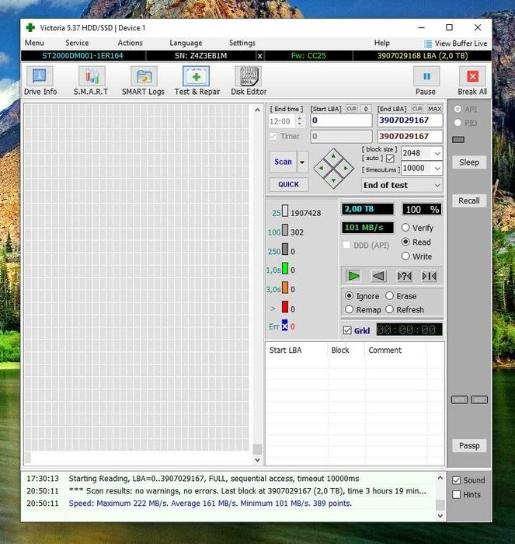Open the Service menu

pos(77,43)
